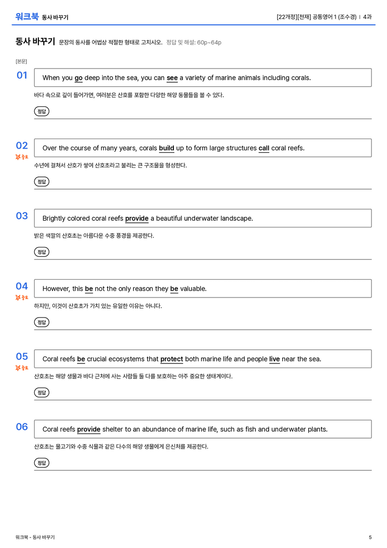Click the 정답 badge under question 05
The width and height of the screenshot is (387, 548).
(x=41, y=393)
